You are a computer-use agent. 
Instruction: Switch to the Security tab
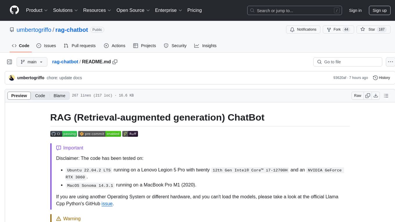175,46
